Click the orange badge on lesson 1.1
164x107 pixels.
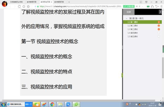(x=159, y=22)
